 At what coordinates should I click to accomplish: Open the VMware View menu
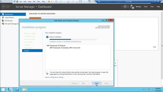pos(30,2)
